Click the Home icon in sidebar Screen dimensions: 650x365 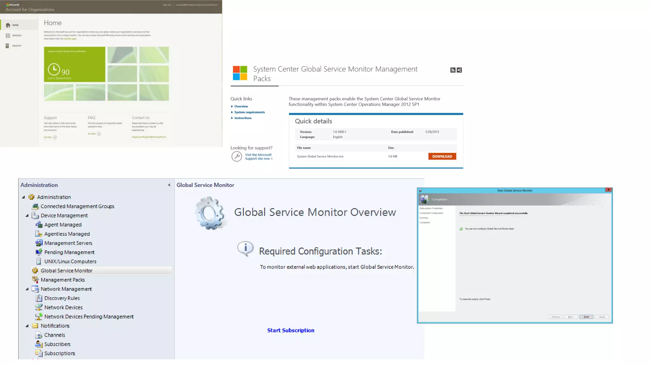(x=8, y=25)
